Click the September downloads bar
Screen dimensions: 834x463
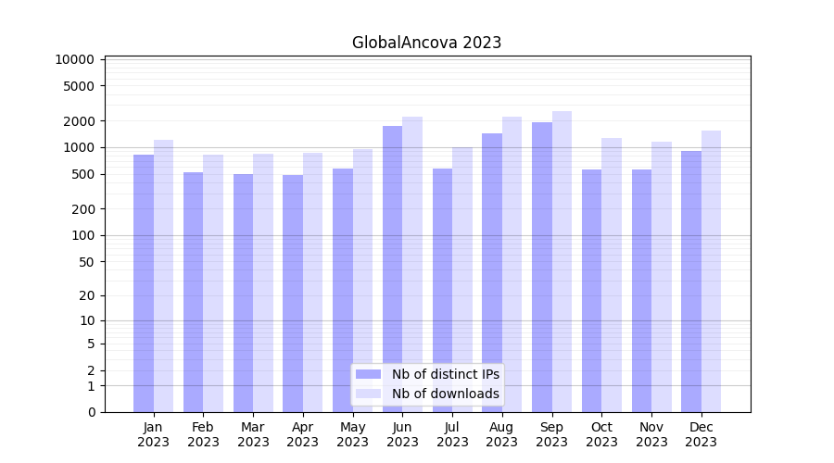(562, 261)
